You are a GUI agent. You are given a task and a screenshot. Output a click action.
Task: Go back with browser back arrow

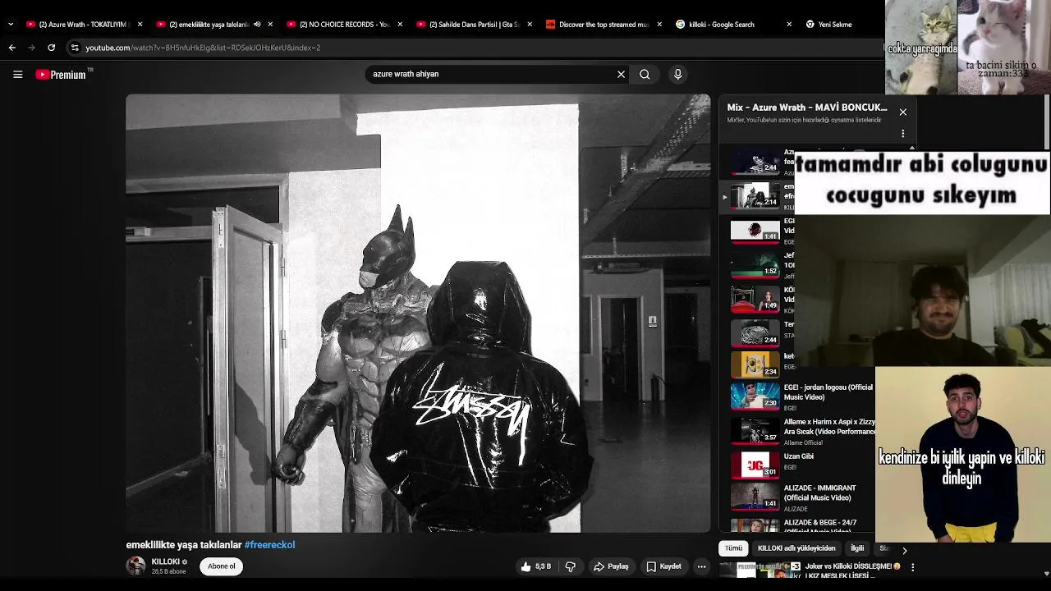coord(12,48)
